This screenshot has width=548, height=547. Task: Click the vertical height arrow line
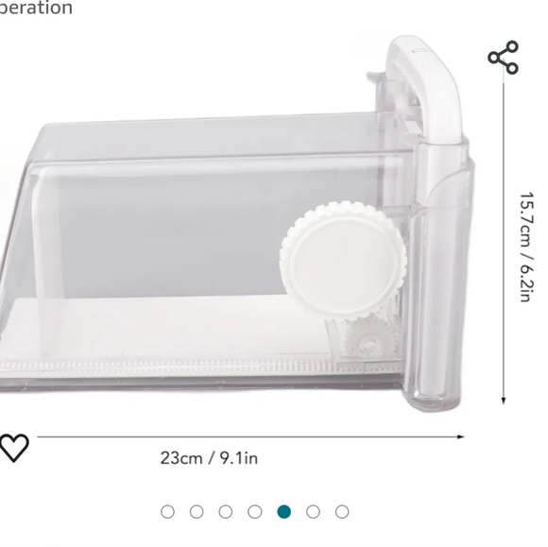(504, 244)
